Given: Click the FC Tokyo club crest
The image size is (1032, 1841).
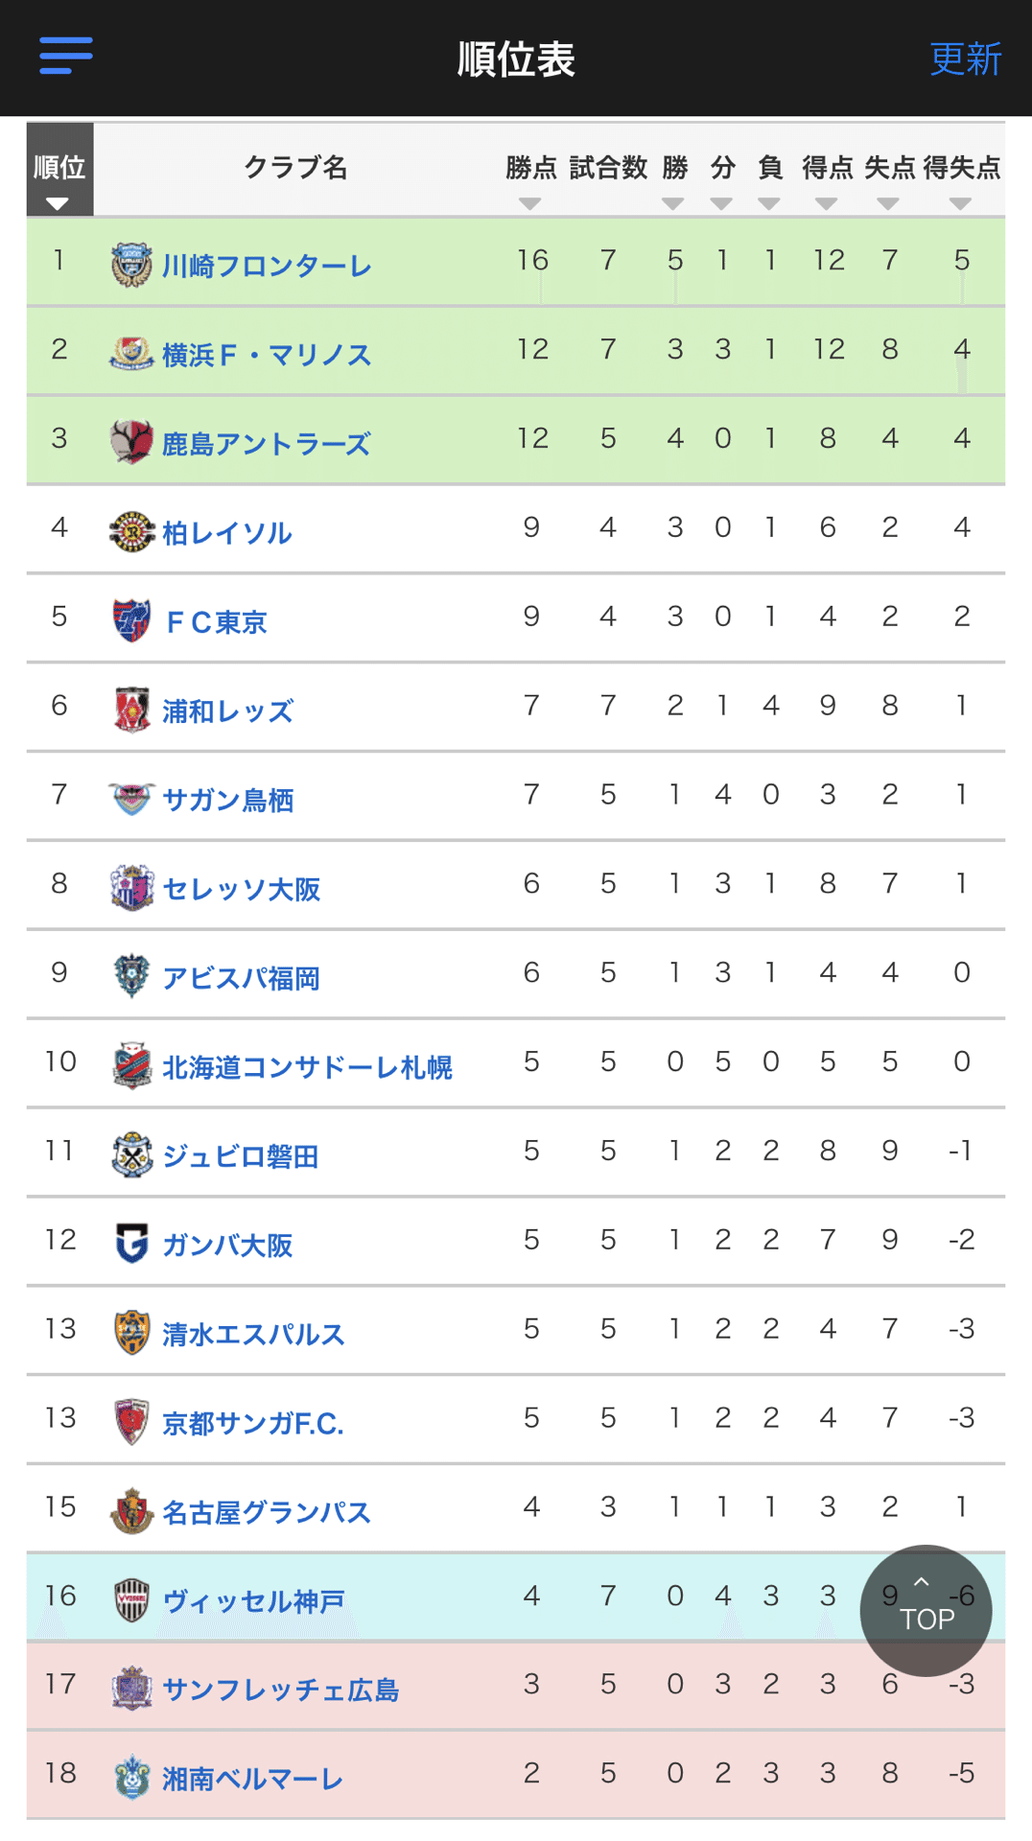Looking at the screenshot, I should click(x=131, y=620).
